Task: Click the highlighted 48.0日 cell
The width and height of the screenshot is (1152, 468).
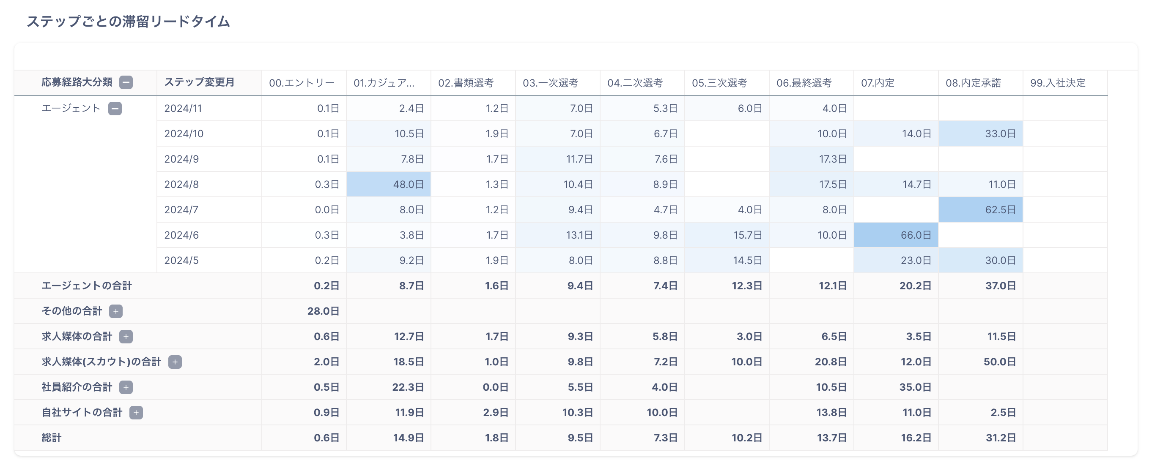Action: [x=389, y=185]
